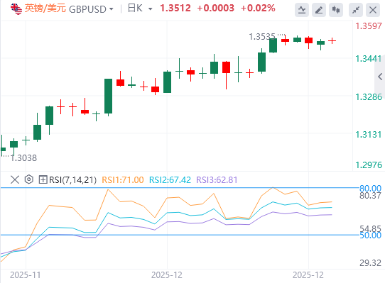Image resolution: width=385 pixels, height=283 pixels.
Task: Open RSI settings hexagon gear icon
Action: 29,179
